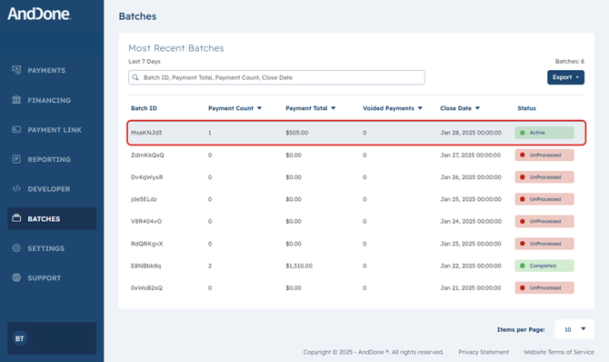Click the Developer code brackets icon
Screen dimensions: 609x362
coord(16,188)
